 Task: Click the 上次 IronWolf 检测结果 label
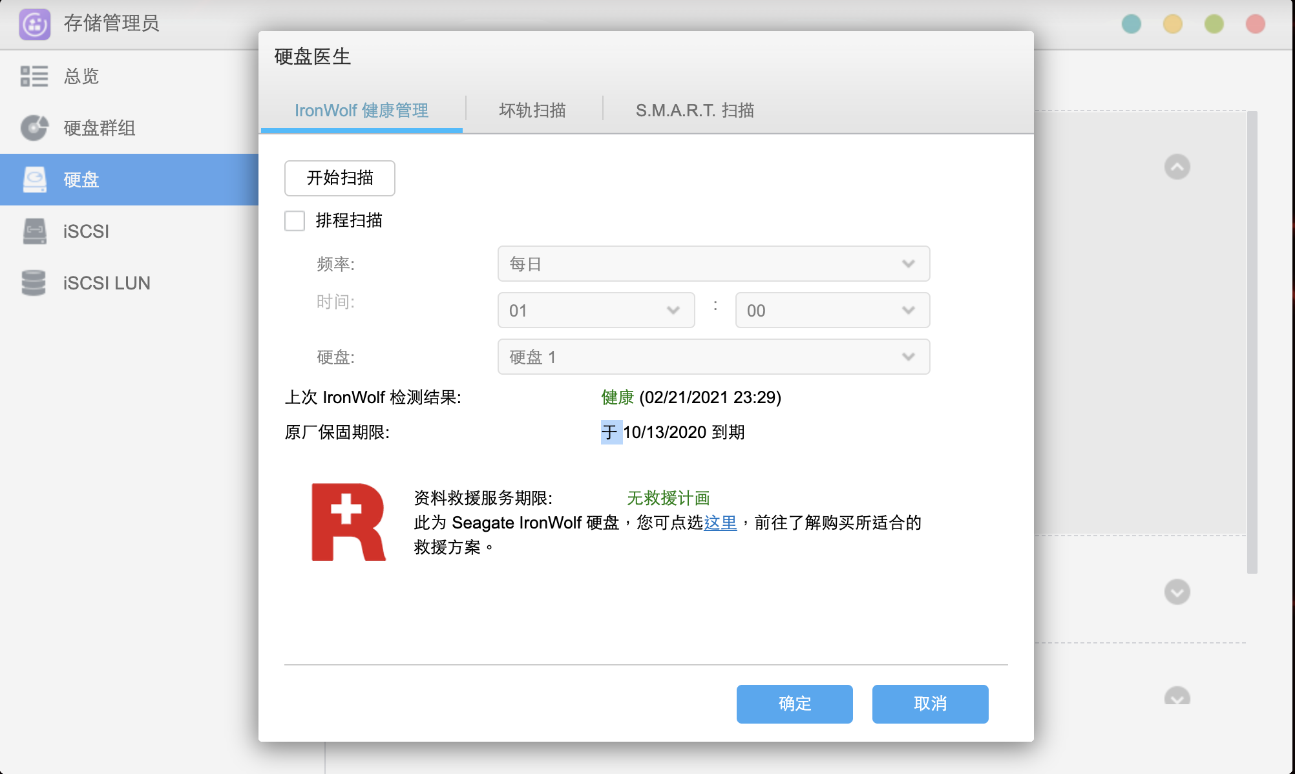point(373,397)
